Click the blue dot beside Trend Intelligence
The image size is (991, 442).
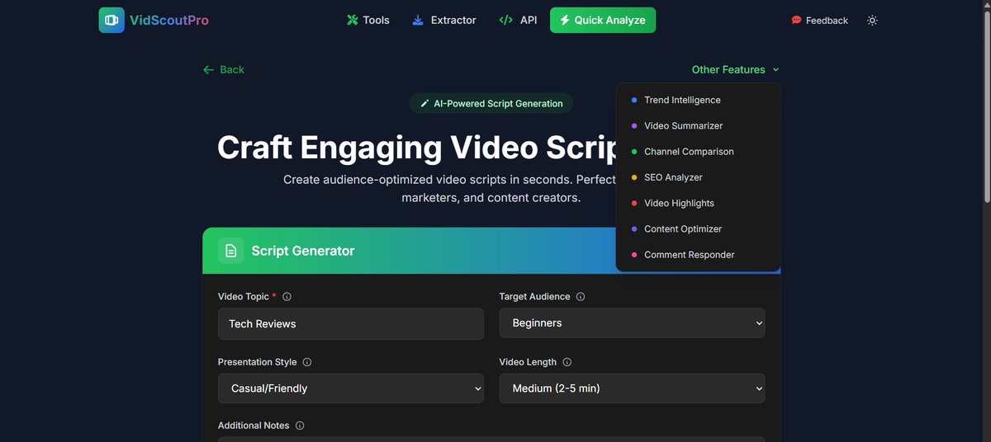(x=634, y=100)
